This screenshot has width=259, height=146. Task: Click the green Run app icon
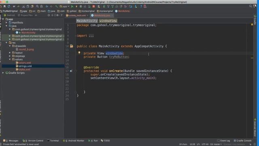click(x=72, y=6)
